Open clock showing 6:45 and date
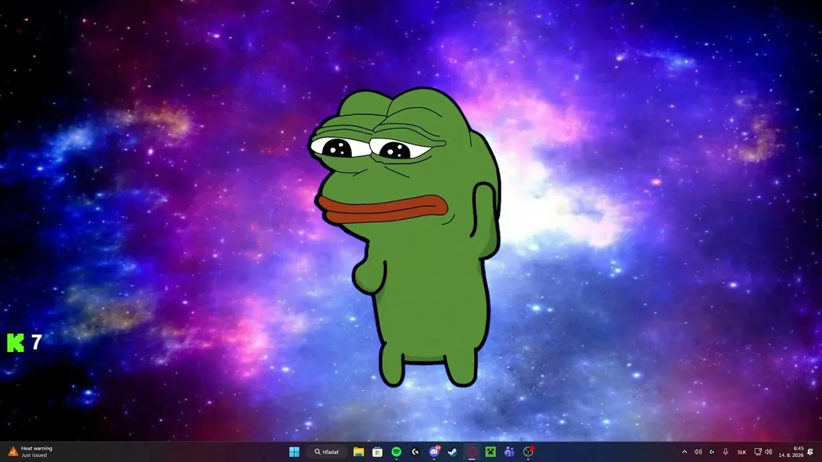The width and height of the screenshot is (822, 462). [791, 452]
